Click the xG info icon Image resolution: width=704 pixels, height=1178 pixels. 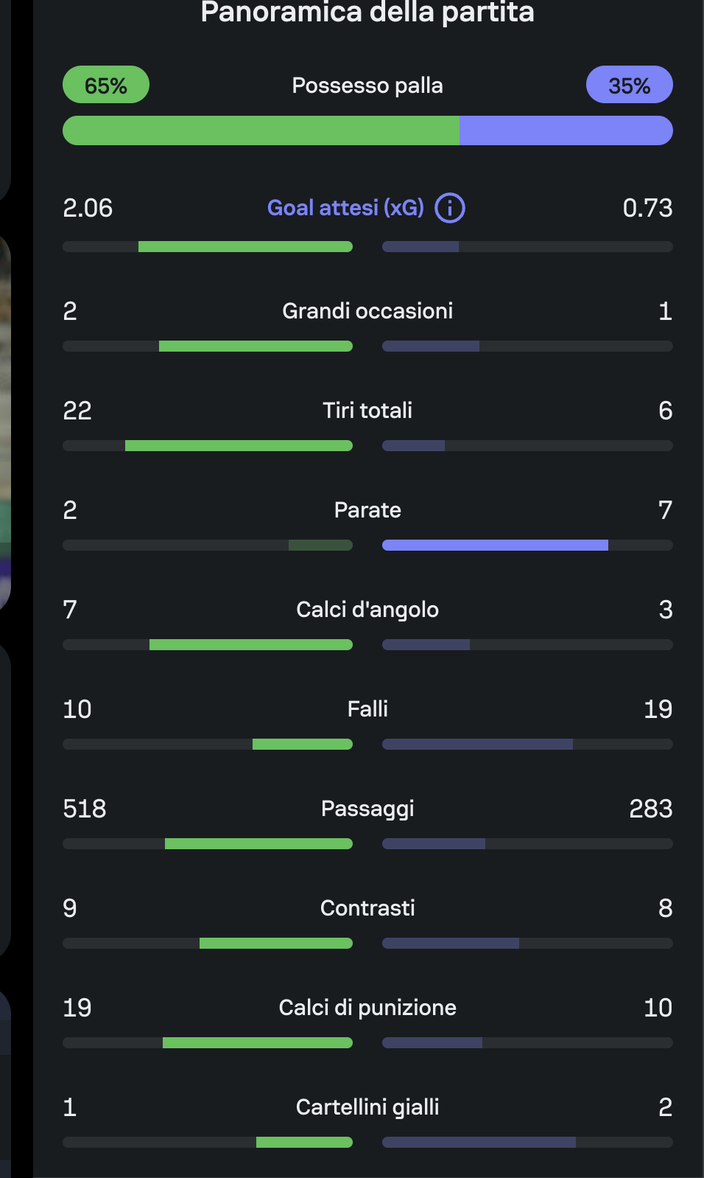[x=450, y=208]
